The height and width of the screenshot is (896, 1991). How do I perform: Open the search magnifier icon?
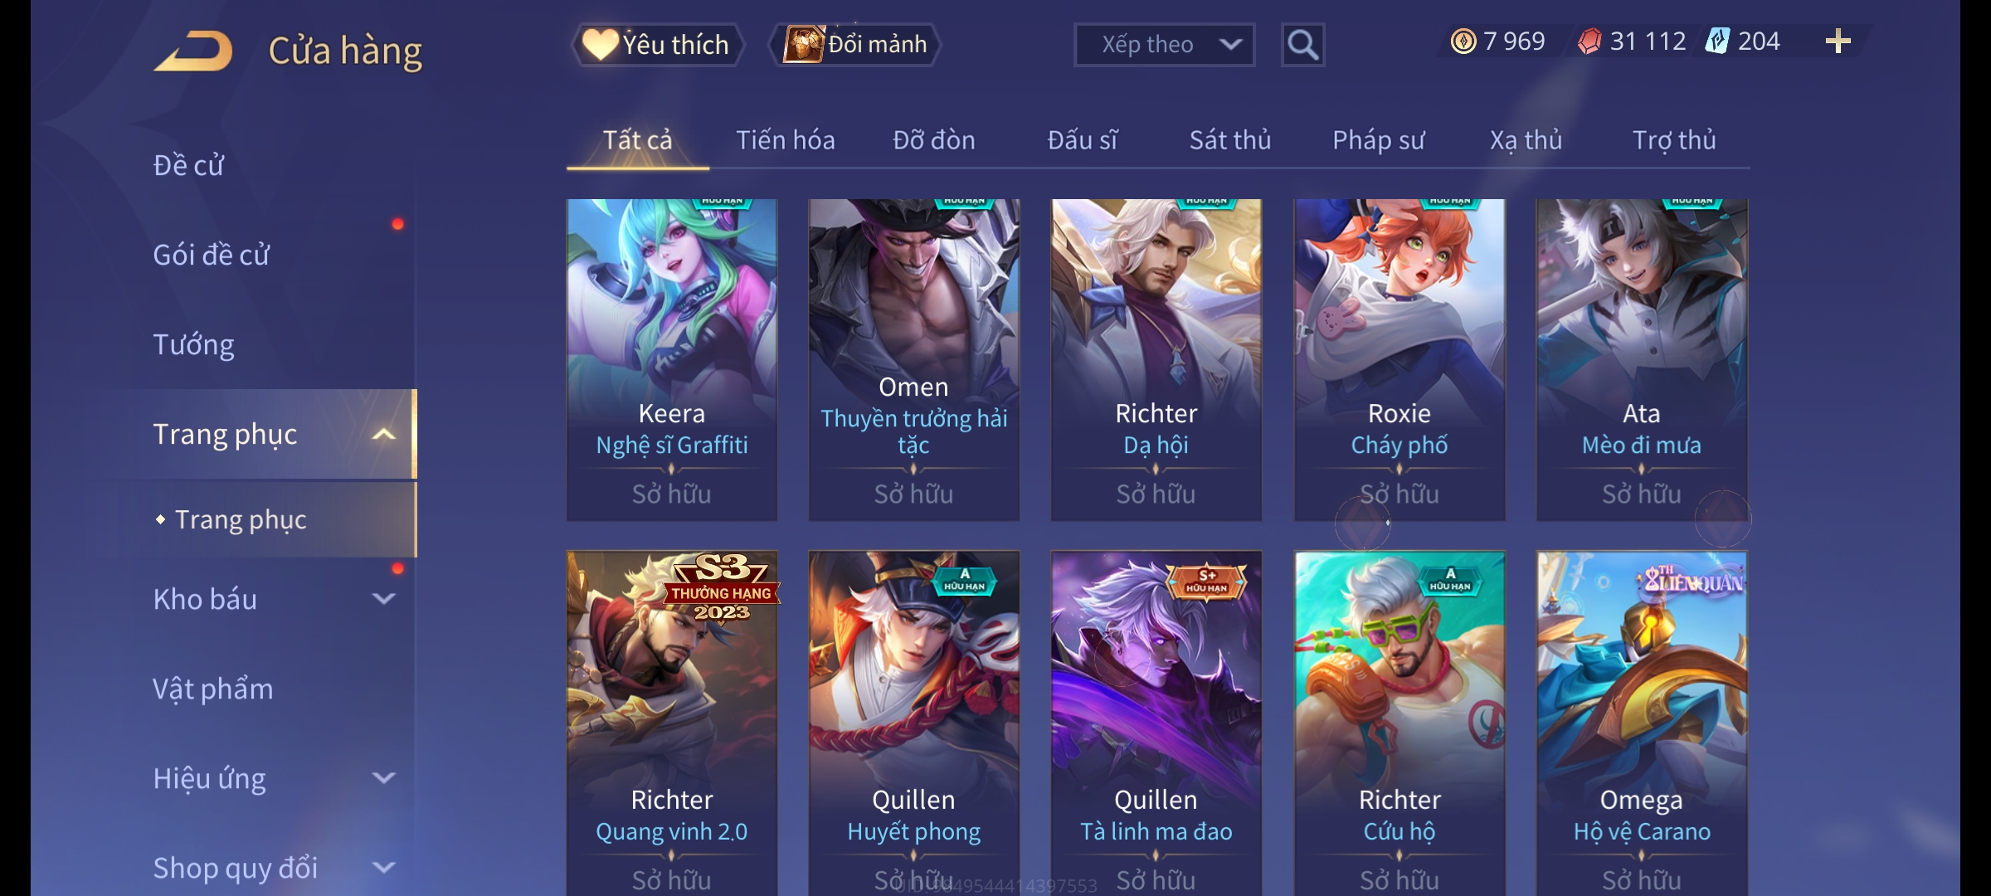[x=1302, y=45]
